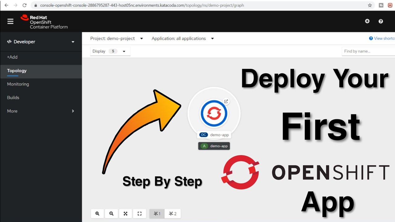This screenshot has height=222, width=395.
Task: Click the dark browser extension icon
Action: [381, 5]
